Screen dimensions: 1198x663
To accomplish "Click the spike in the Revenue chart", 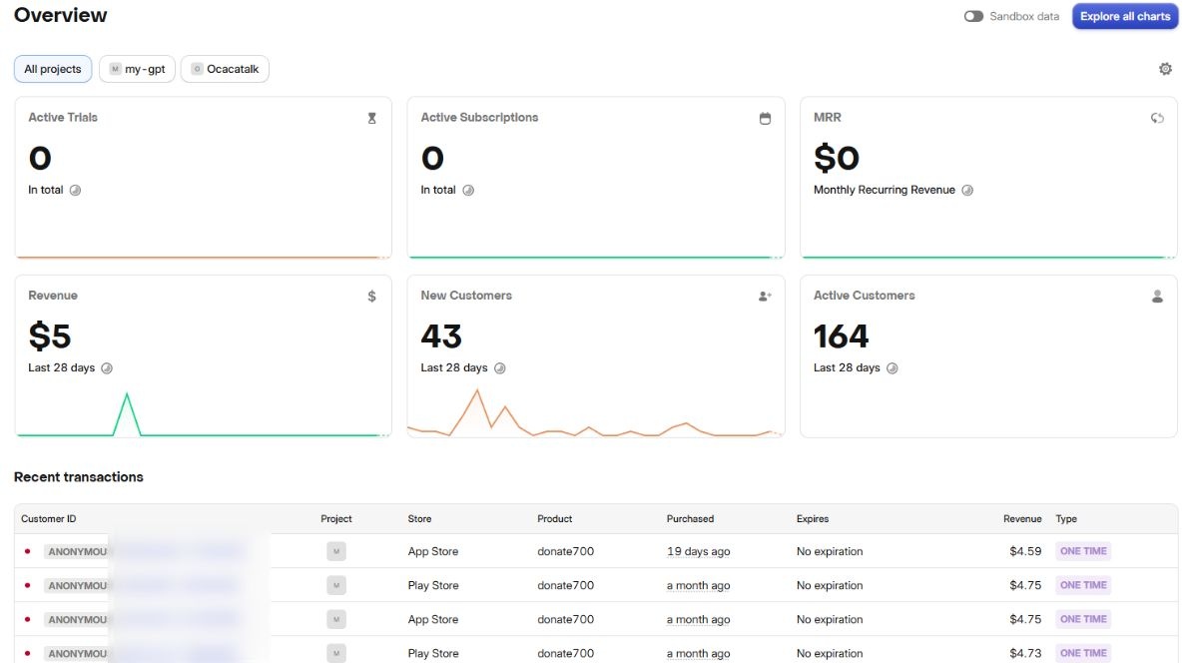I will tap(127, 396).
